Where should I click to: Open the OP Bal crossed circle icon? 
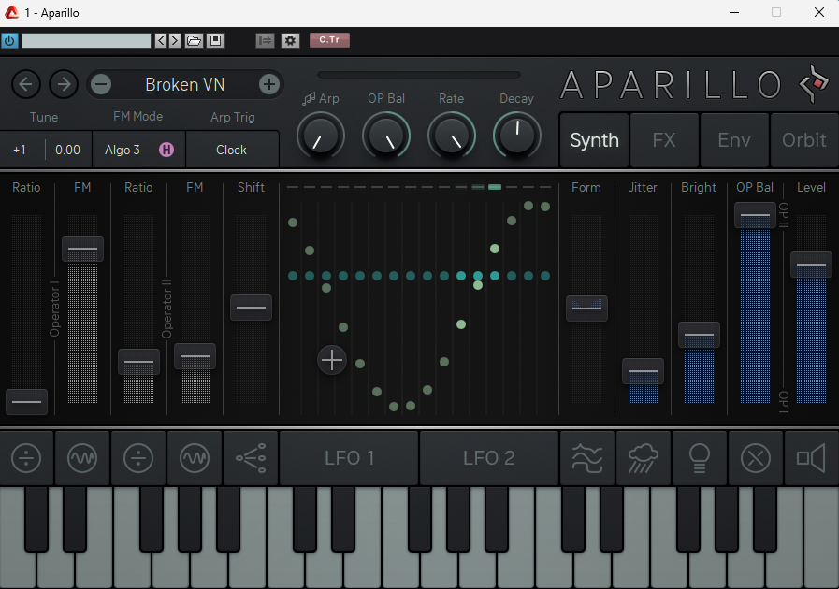756,458
